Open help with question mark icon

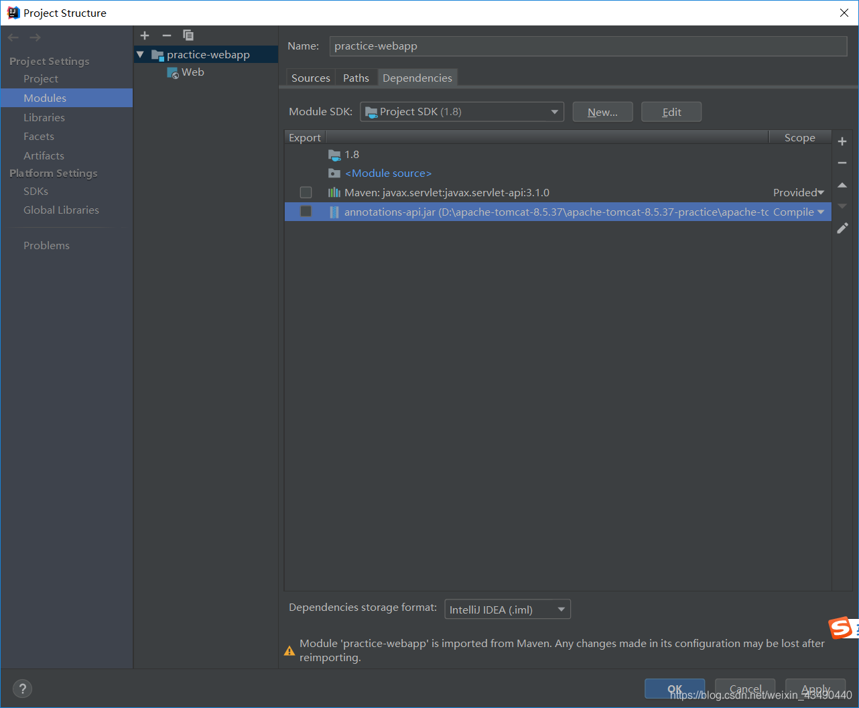[22, 689]
